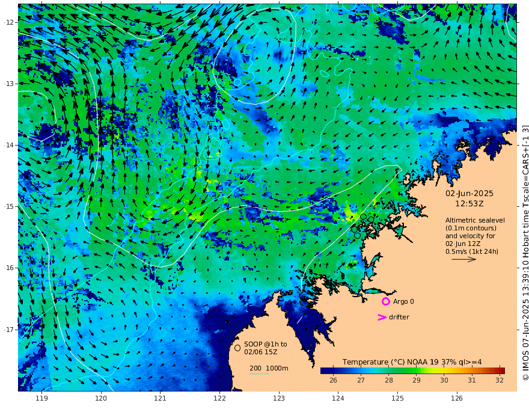
Task: Click the 'Altimetric sealevel' text line
Action: (x=475, y=220)
